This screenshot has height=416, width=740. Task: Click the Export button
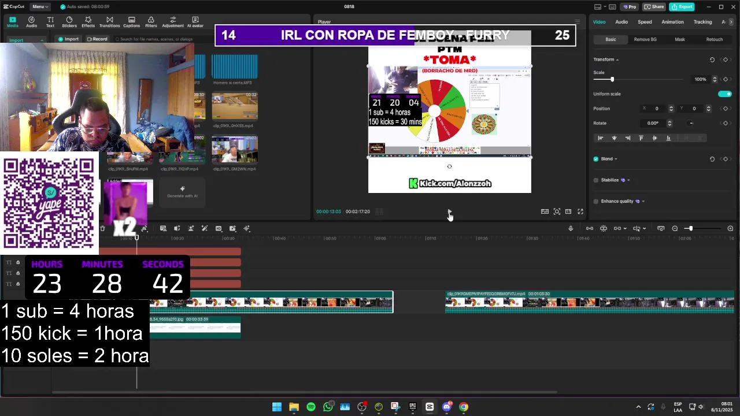[682, 6]
